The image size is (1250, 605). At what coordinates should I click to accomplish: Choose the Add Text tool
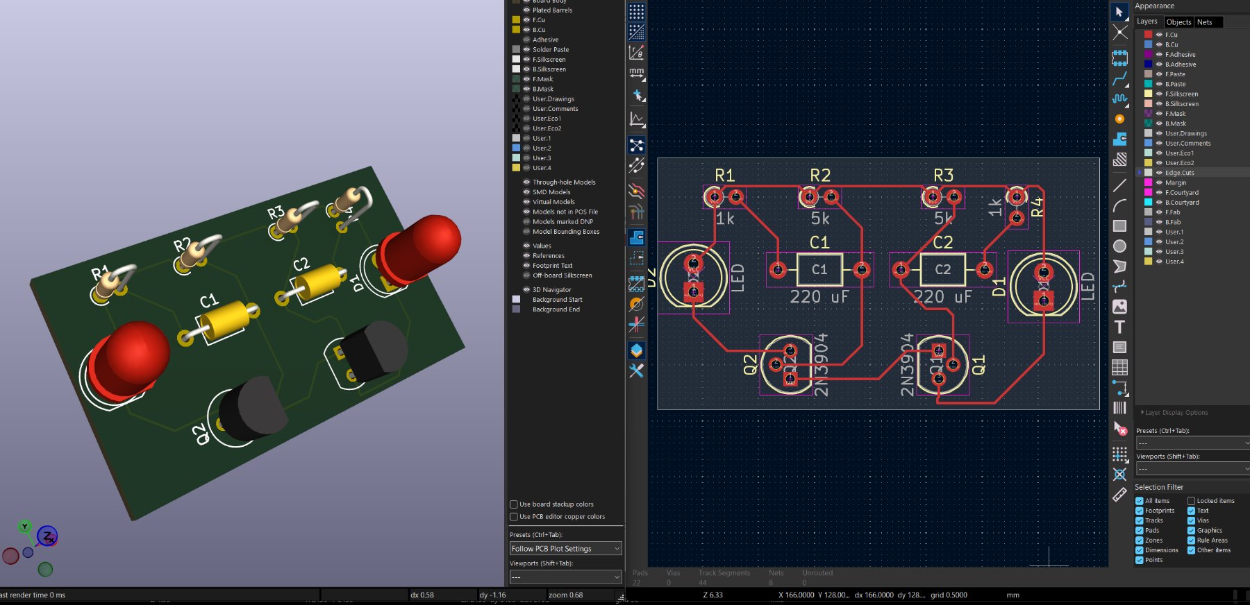1119,327
